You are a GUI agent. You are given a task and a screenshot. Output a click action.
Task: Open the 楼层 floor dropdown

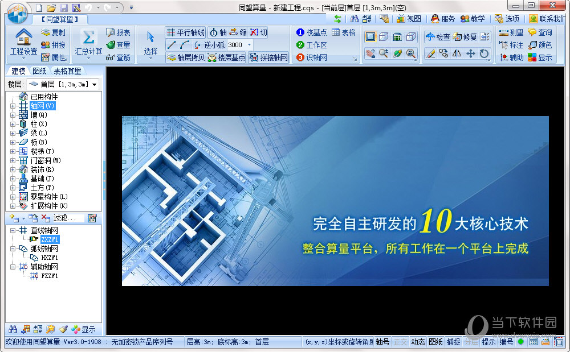(63, 85)
